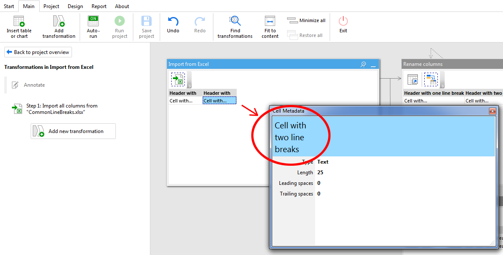This screenshot has height=255, width=503.
Task: Click highlighted 'Cell with...' cell in Import from Excel
Action: click(220, 100)
